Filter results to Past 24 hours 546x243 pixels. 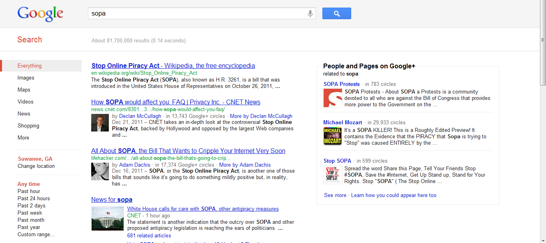34,199
